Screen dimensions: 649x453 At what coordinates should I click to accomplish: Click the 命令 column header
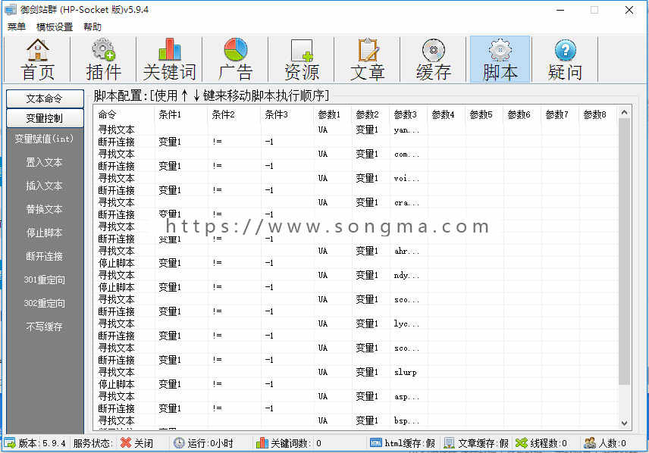(124, 114)
